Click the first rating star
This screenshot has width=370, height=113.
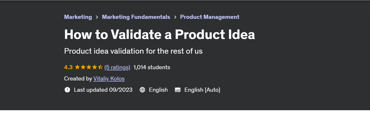point(77,67)
